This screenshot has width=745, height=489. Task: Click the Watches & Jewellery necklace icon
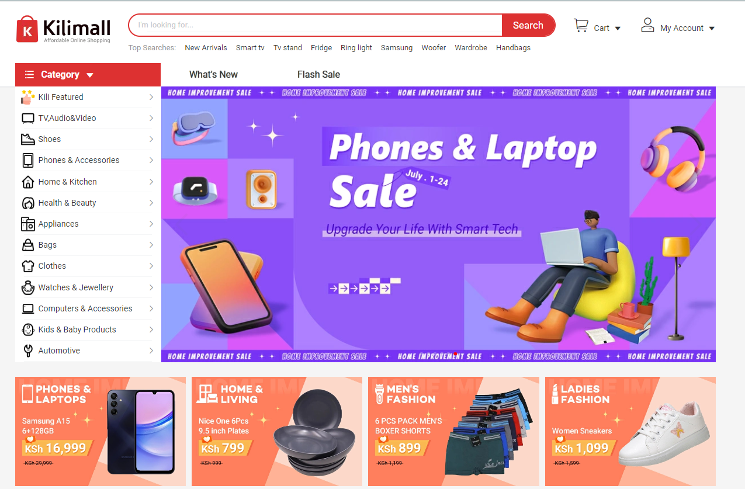pos(27,287)
